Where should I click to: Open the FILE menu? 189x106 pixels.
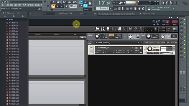[3, 5]
